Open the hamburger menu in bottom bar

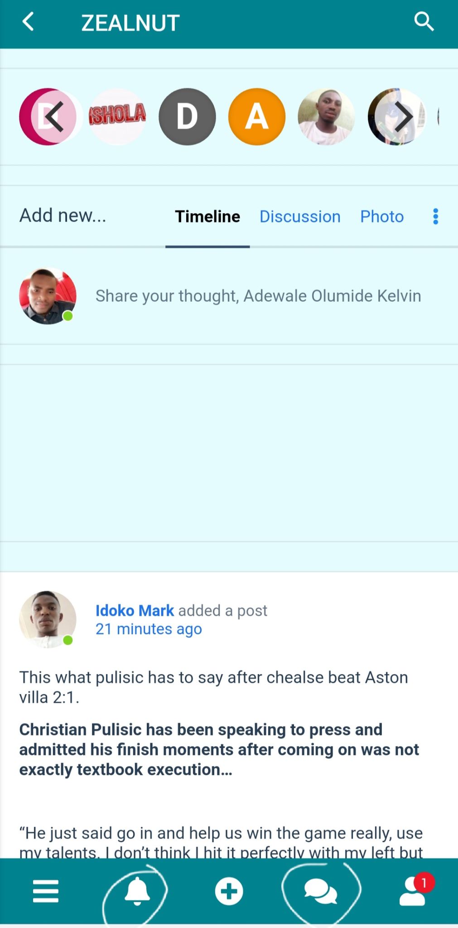46,891
